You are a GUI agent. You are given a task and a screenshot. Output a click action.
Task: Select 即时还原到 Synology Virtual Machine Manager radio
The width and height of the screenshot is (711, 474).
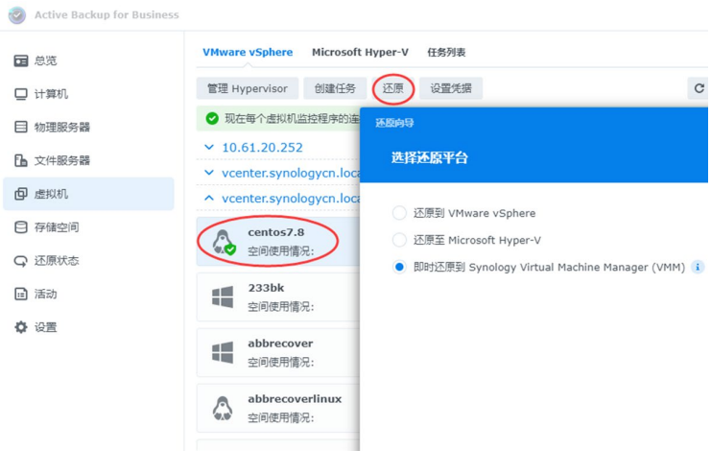point(399,267)
